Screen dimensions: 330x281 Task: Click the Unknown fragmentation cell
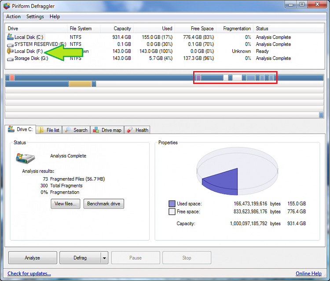coord(242,51)
